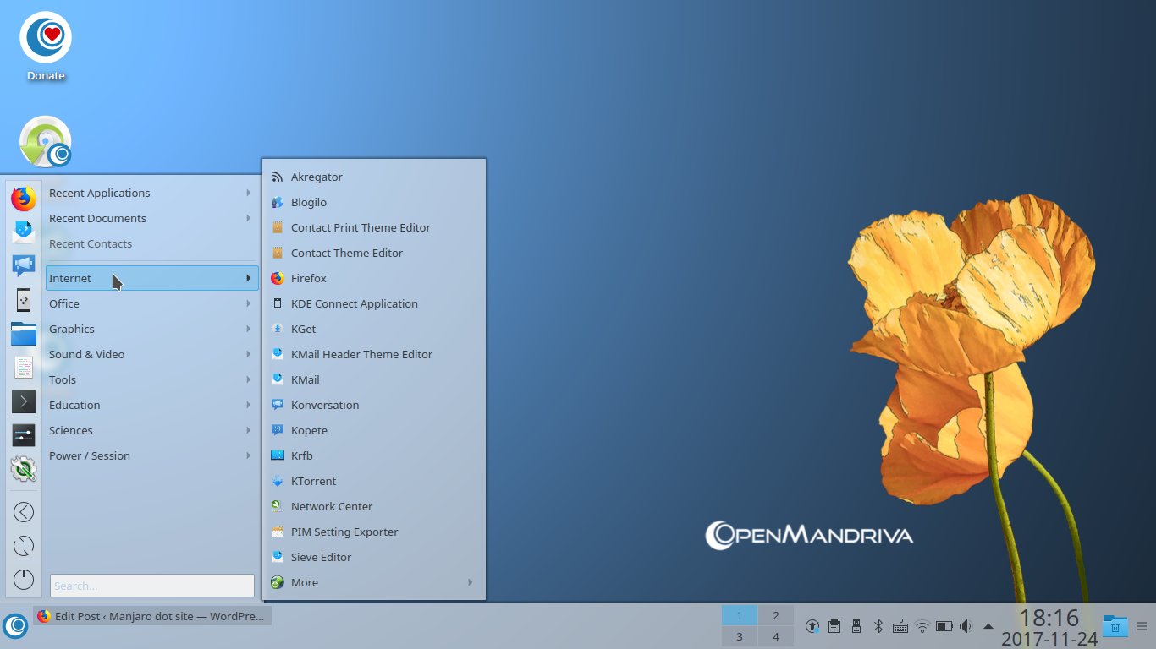Switch to the Firefox Edit Post taskbar window
The width and height of the screenshot is (1156, 649).
coord(152,616)
